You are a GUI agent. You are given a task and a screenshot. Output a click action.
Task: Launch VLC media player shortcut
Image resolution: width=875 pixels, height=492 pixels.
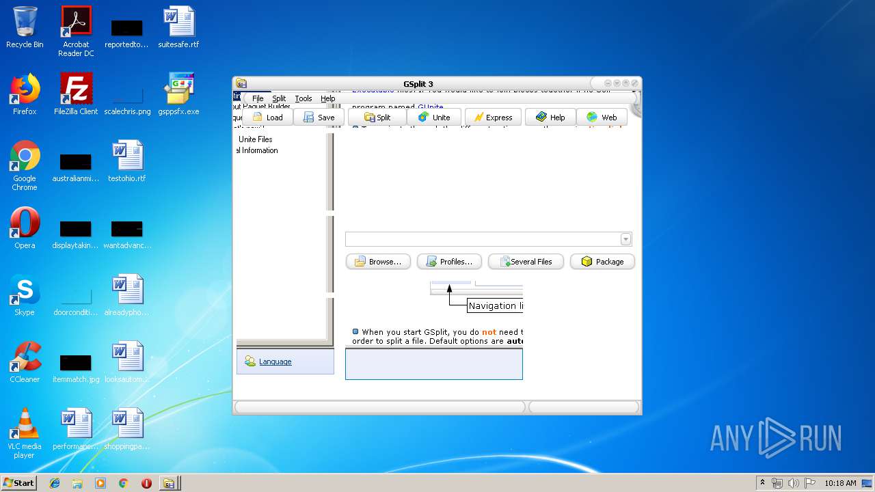(25, 433)
